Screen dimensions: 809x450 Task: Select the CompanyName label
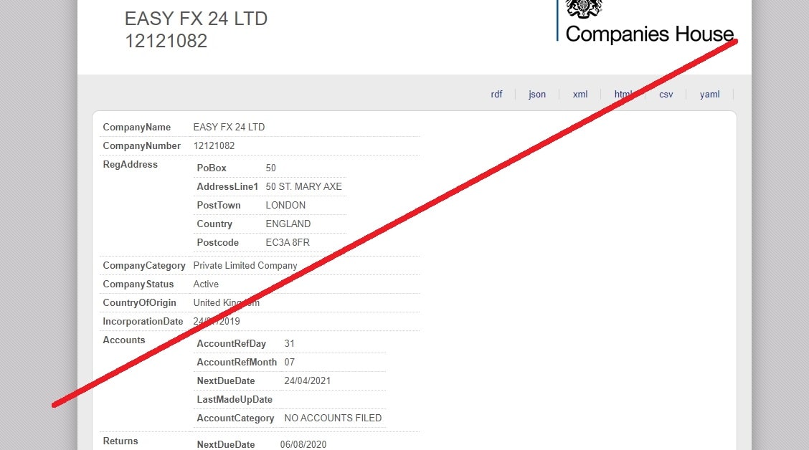(x=137, y=128)
